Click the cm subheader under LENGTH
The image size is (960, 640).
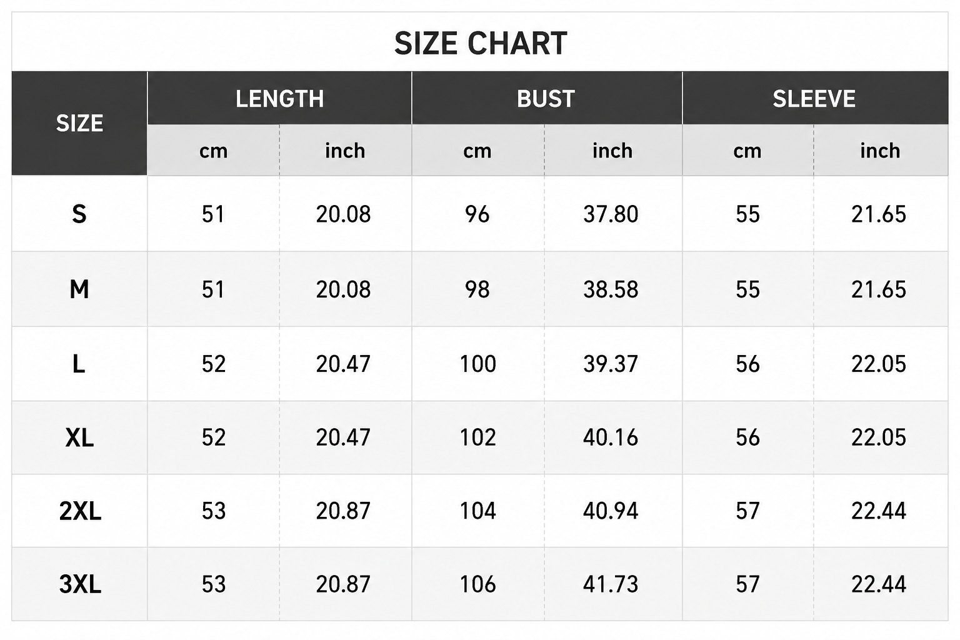(x=213, y=151)
